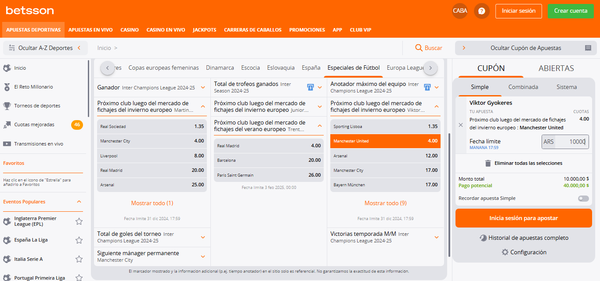The height and width of the screenshot is (281, 600).
Task: Expand Total de trofeos ganados market
Action: pos(320,88)
